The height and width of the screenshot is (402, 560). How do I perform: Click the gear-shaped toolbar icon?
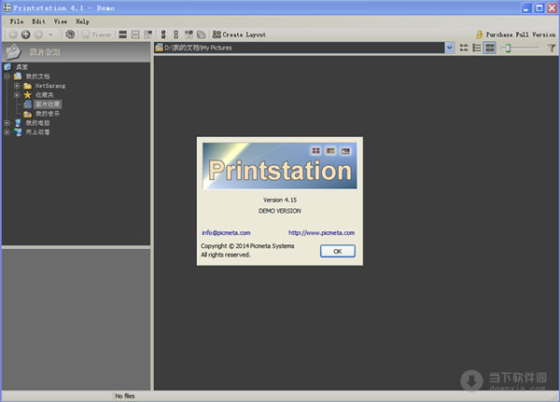click(70, 35)
